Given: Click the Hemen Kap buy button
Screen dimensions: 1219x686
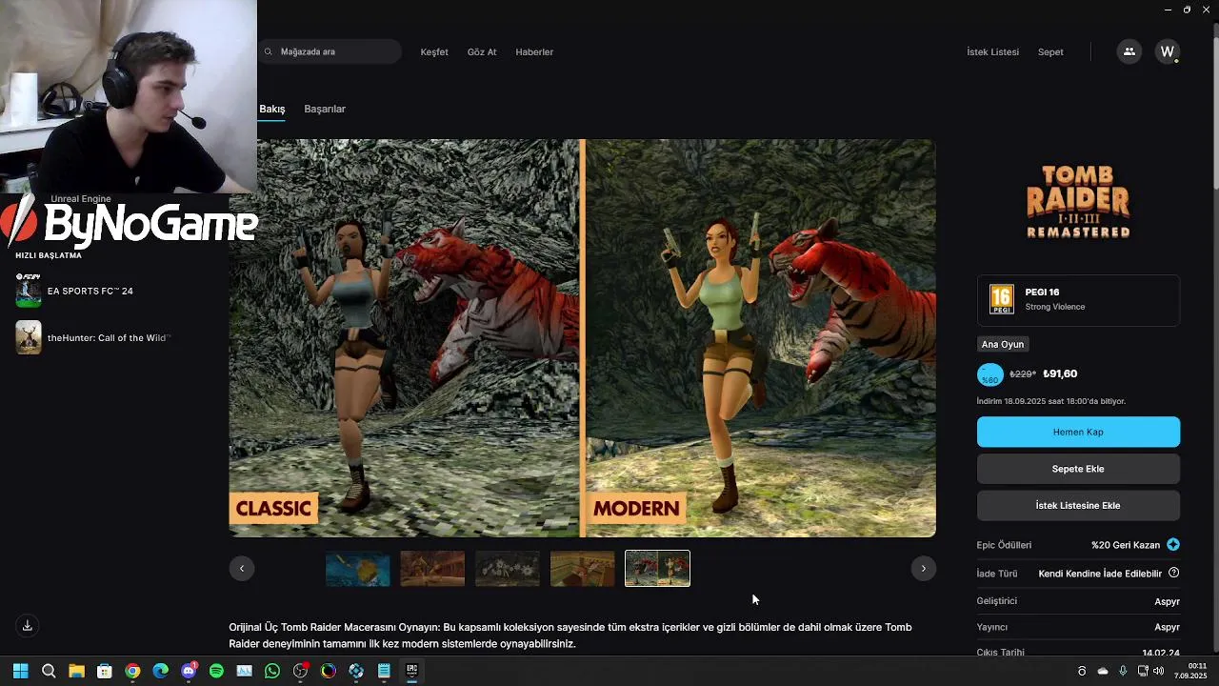Looking at the screenshot, I should click(x=1078, y=432).
